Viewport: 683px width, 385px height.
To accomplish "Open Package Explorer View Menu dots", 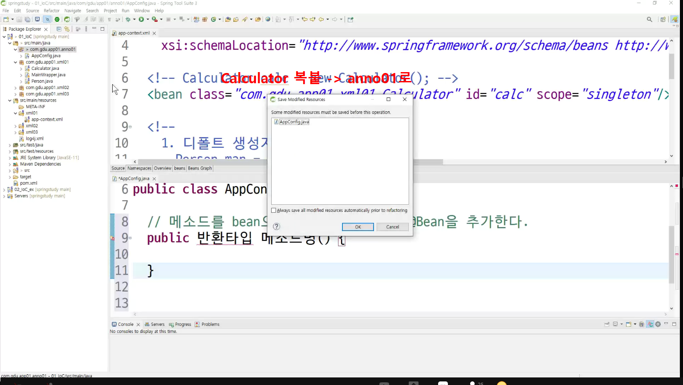I will (86, 29).
